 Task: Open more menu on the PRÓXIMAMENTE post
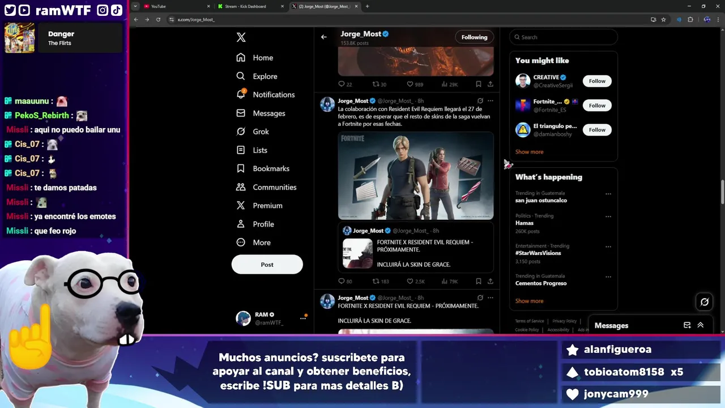[491, 297]
